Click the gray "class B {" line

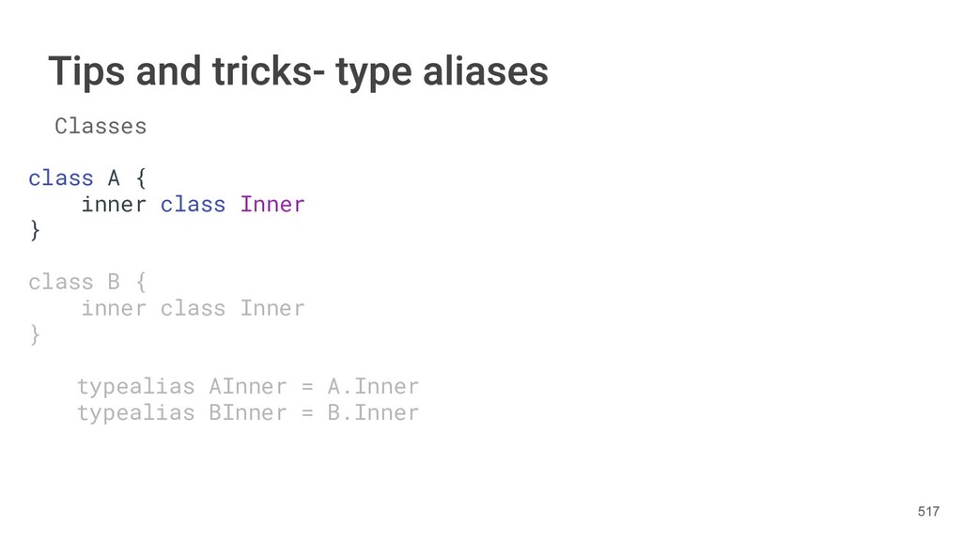[87, 282]
